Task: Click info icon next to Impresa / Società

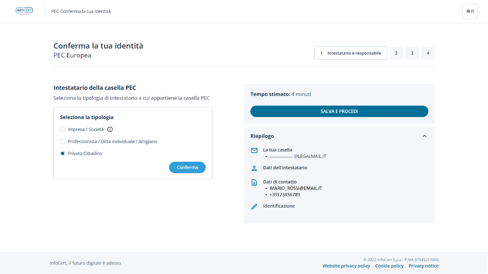Action: (110, 129)
